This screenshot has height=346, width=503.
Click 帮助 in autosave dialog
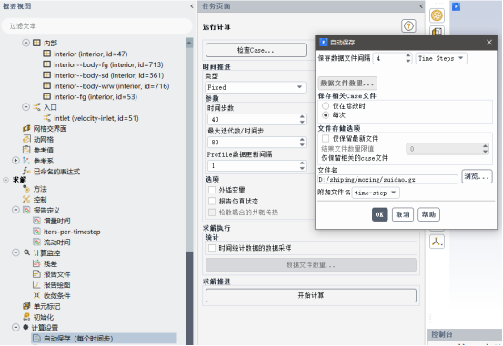[428, 214]
